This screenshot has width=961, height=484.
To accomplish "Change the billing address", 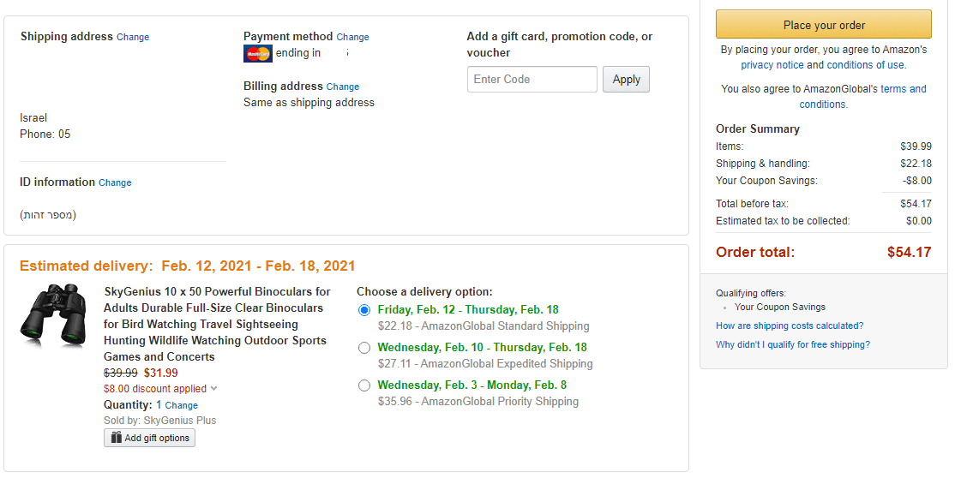I will 342,87.
